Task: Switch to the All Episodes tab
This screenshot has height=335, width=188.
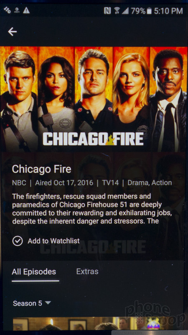Action: point(34,272)
